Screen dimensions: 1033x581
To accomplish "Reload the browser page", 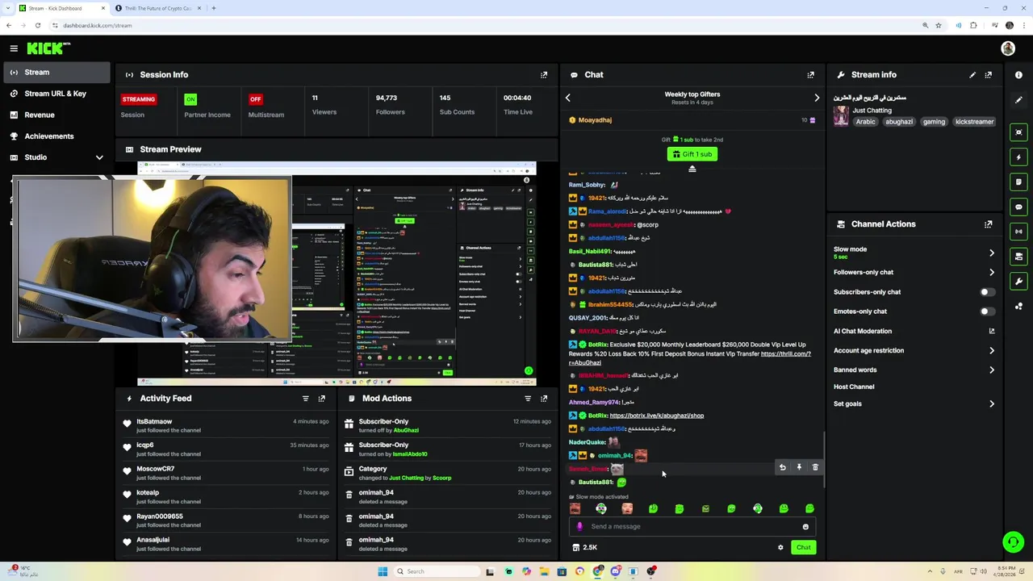I will pos(37,25).
